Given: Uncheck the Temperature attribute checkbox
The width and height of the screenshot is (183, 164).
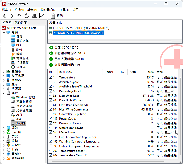Looking at the screenshot, I should click(x=51, y=77).
